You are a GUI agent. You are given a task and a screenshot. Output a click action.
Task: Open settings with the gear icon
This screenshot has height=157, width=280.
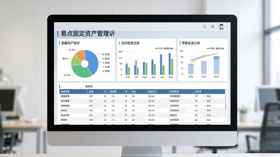coord(212,27)
